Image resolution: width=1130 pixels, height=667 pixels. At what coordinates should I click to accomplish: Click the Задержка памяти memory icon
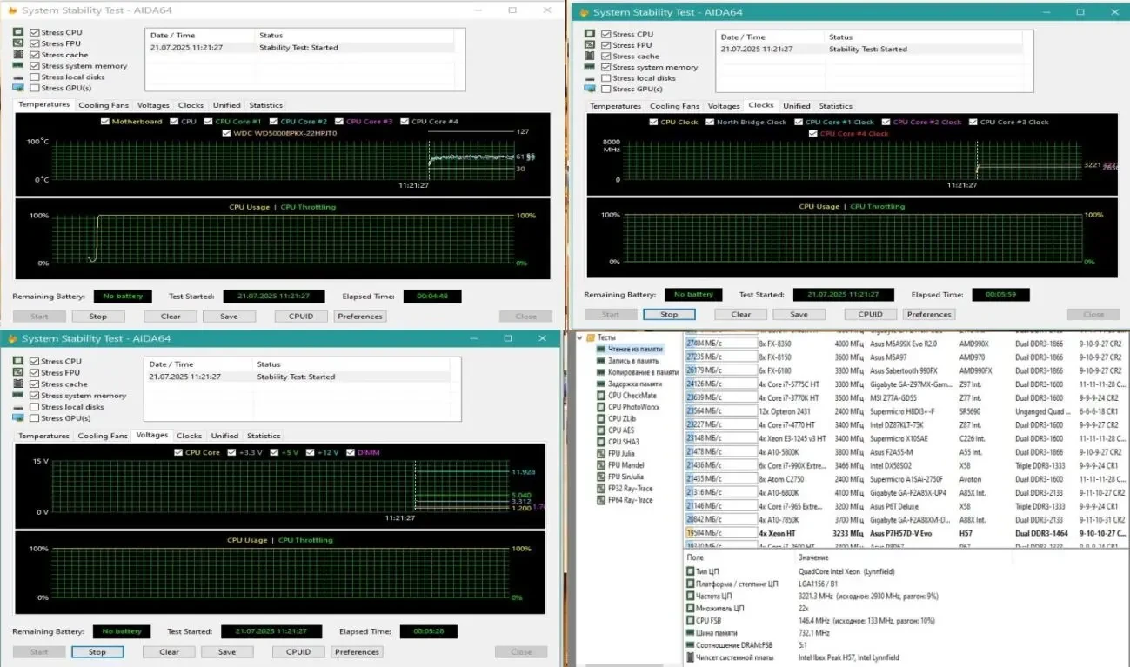601,384
